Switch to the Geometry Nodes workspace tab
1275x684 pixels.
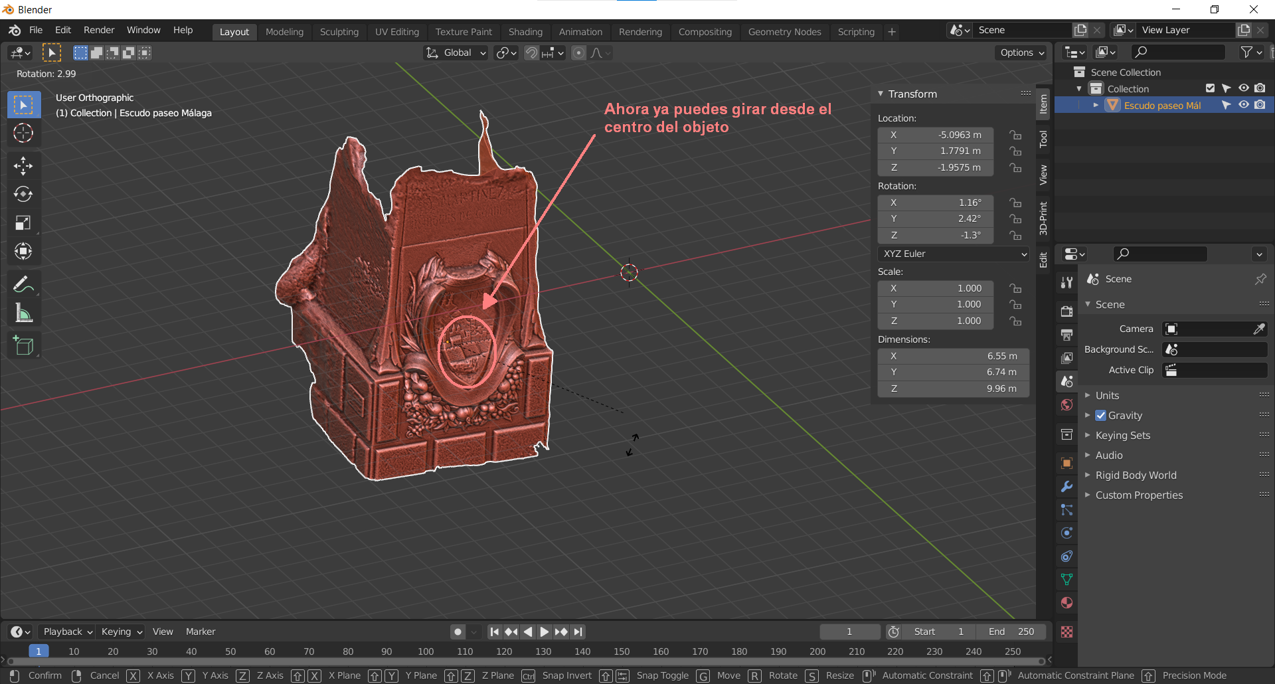pyautogui.click(x=784, y=32)
